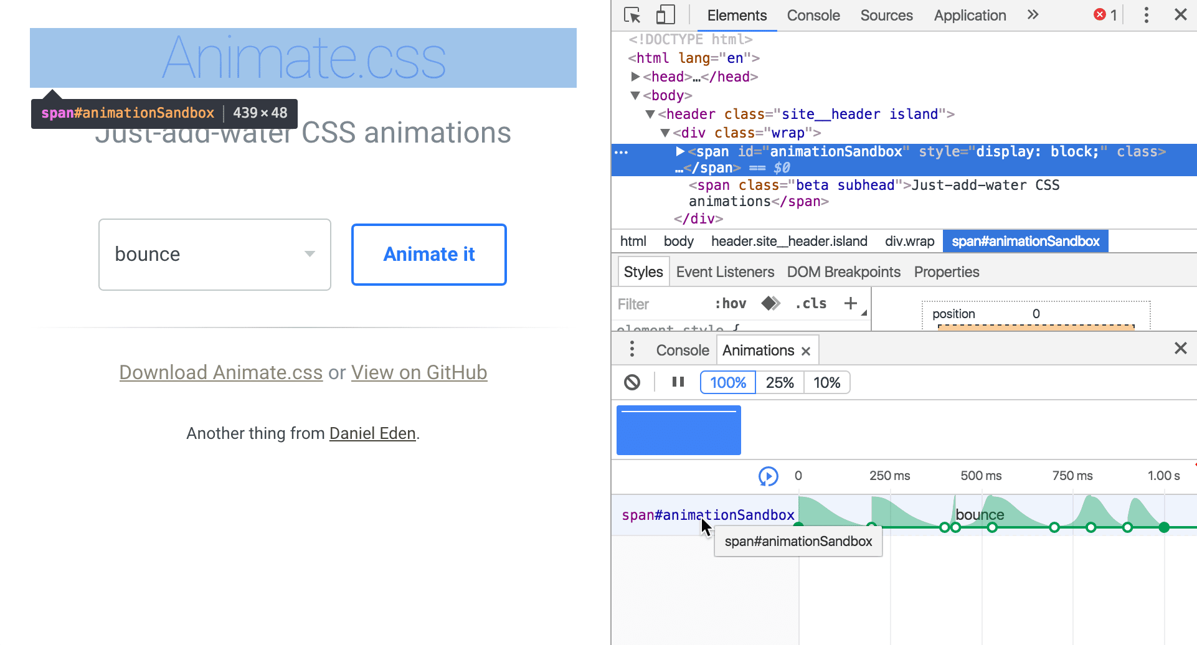Toggle the device toolbar icon
1197x645 pixels.
[x=665, y=14]
